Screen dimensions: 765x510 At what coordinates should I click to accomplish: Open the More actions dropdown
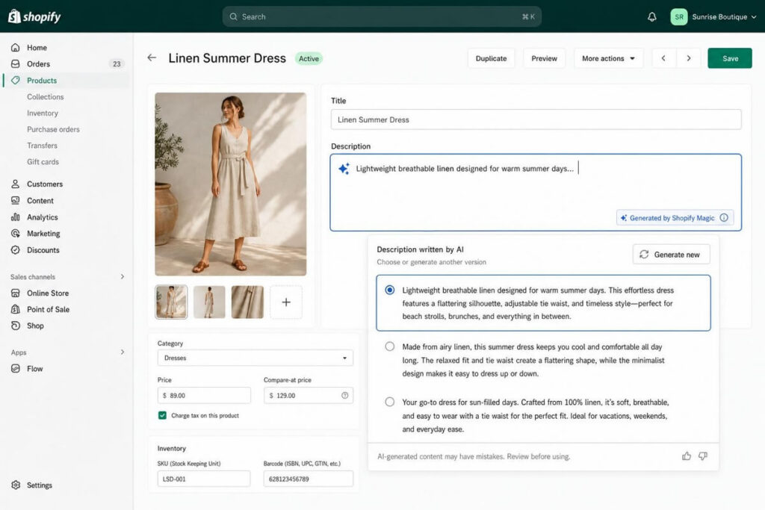click(x=608, y=58)
